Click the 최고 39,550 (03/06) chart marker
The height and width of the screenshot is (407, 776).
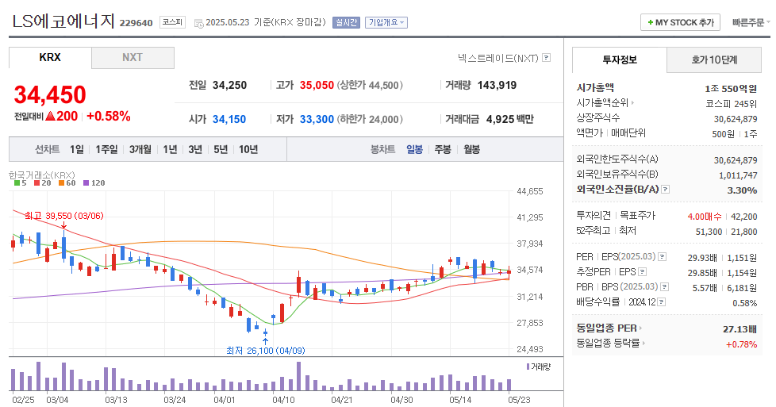(x=63, y=216)
